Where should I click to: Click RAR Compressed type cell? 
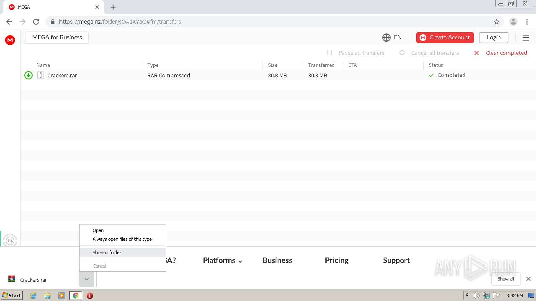[169, 76]
